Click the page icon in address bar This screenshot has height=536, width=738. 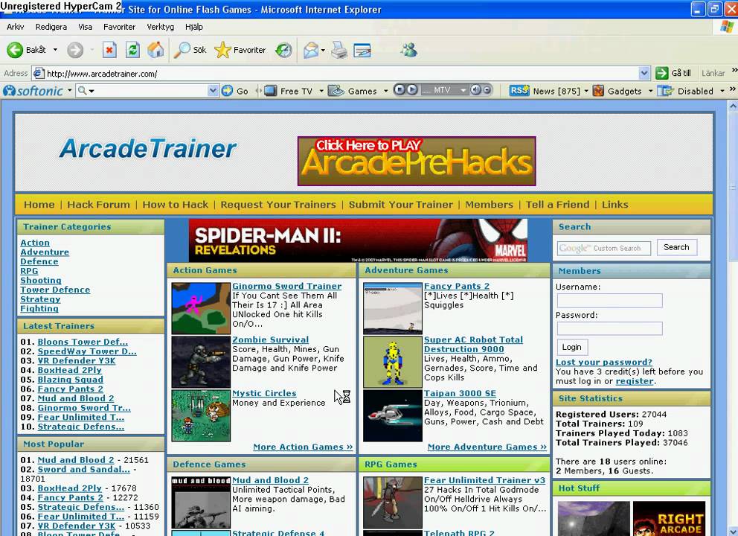[39, 73]
